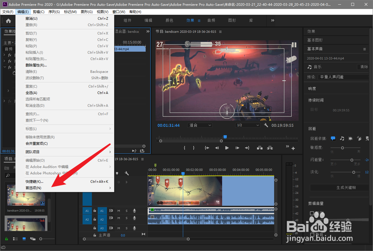Adjust the 闪避量 duck amount slider handle

click(352, 160)
